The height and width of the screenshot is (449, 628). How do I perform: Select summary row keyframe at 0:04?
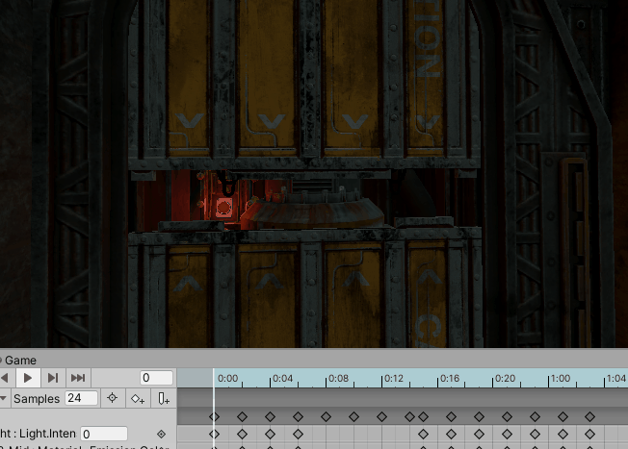(270, 416)
